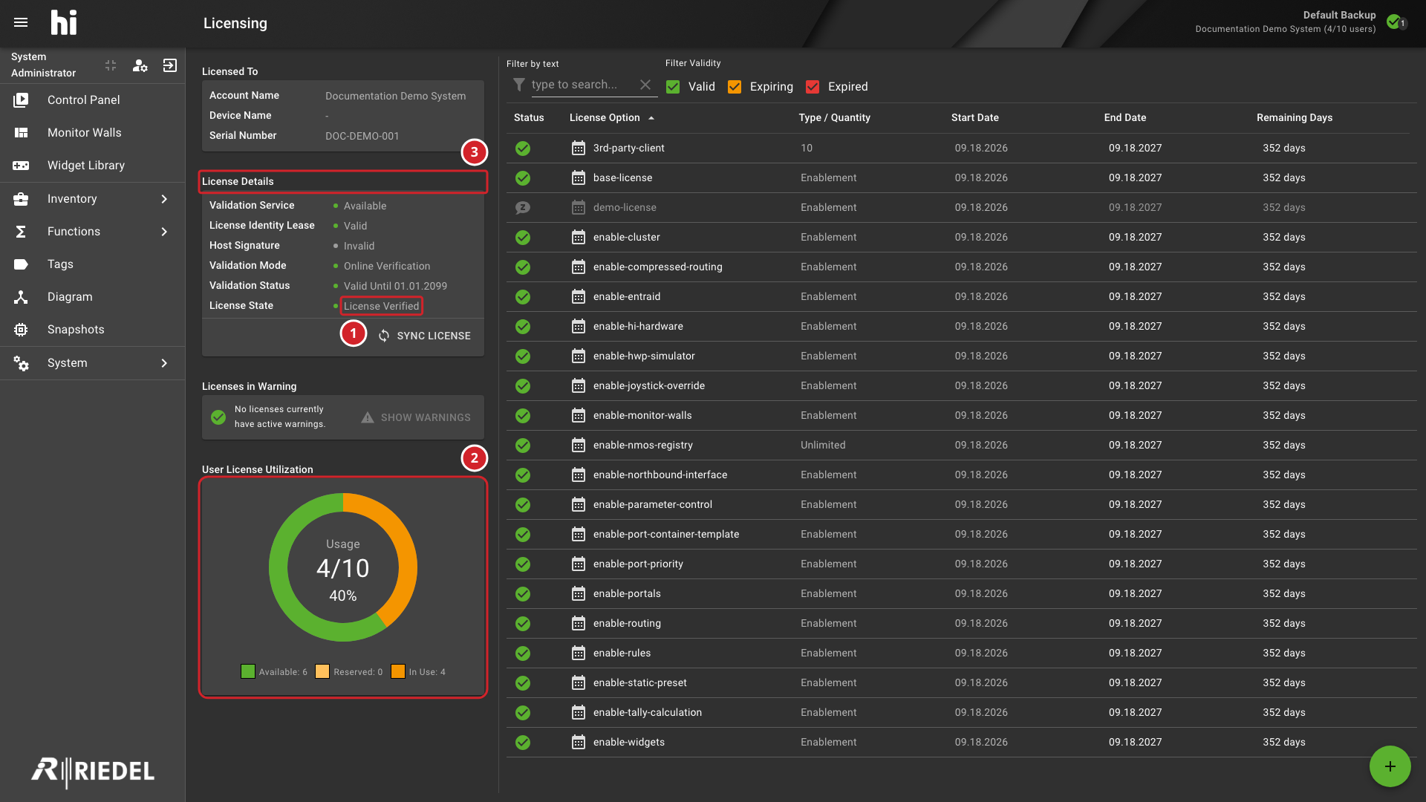This screenshot has height=802, width=1426.
Task: Click the calendar icon for enable-cluster
Action: point(579,237)
